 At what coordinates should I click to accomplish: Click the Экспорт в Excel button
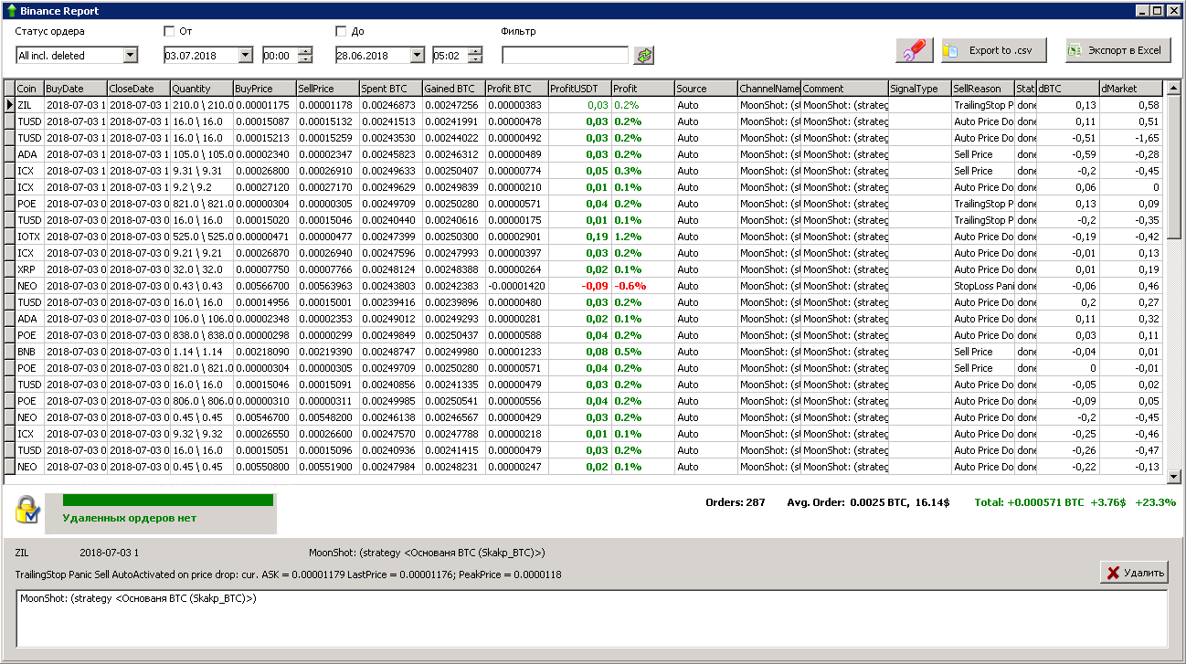pyautogui.click(x=1117, y=50)
